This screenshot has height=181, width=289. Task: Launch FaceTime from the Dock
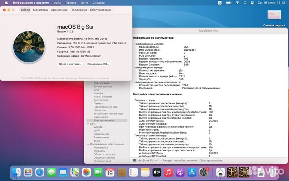[98, 172]
